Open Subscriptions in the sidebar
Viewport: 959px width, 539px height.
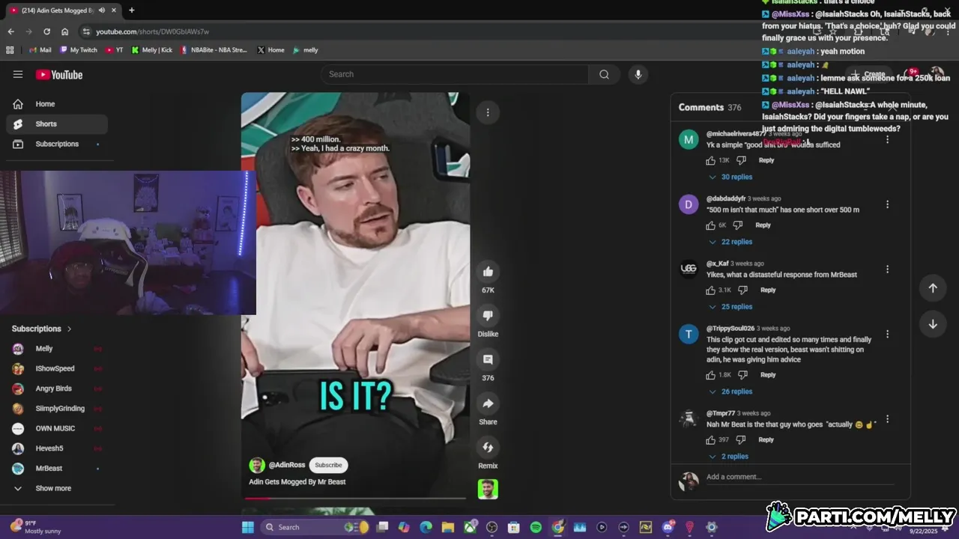(x=57, y=144)
